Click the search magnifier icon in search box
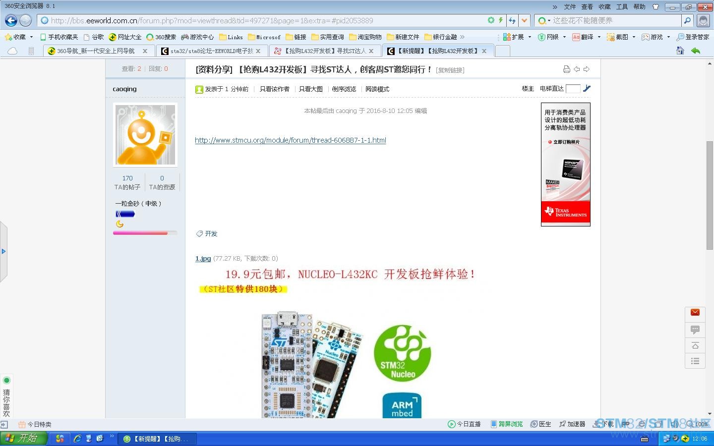The image size is (714, 446). pyautogui.click(x=687, y=20)
